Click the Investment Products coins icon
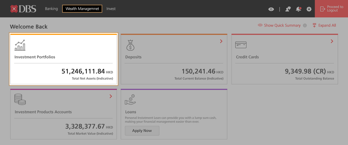The width and height of the screenshot is (348, 145). point(20,99)
